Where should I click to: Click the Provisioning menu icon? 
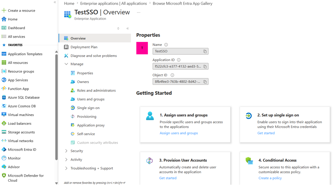(x=72, y=116)
